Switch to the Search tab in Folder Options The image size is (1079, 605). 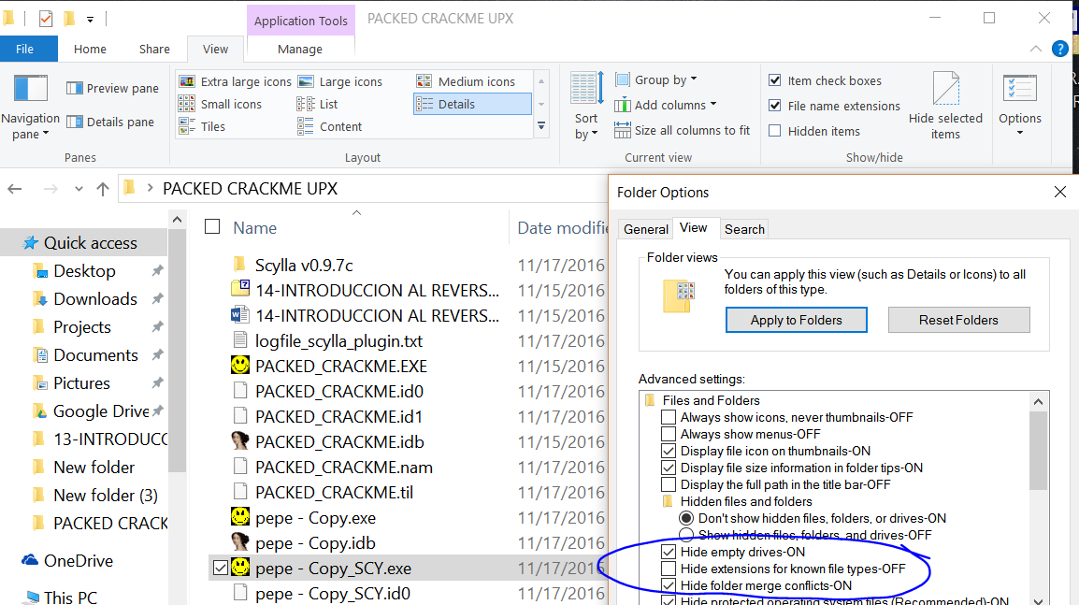[744, 229]
